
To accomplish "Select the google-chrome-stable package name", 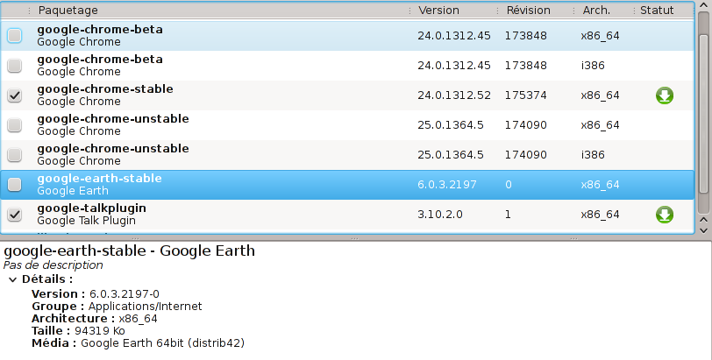I will pyautogui.click(x=105, y=89).
